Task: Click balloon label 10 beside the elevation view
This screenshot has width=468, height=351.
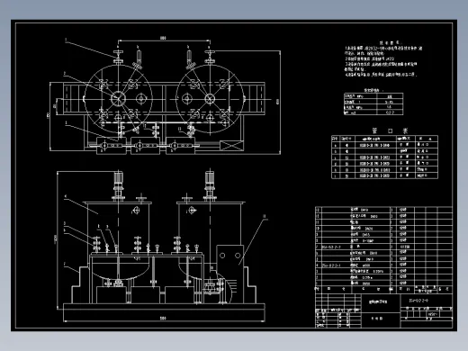Action: (x=264, y=216)
